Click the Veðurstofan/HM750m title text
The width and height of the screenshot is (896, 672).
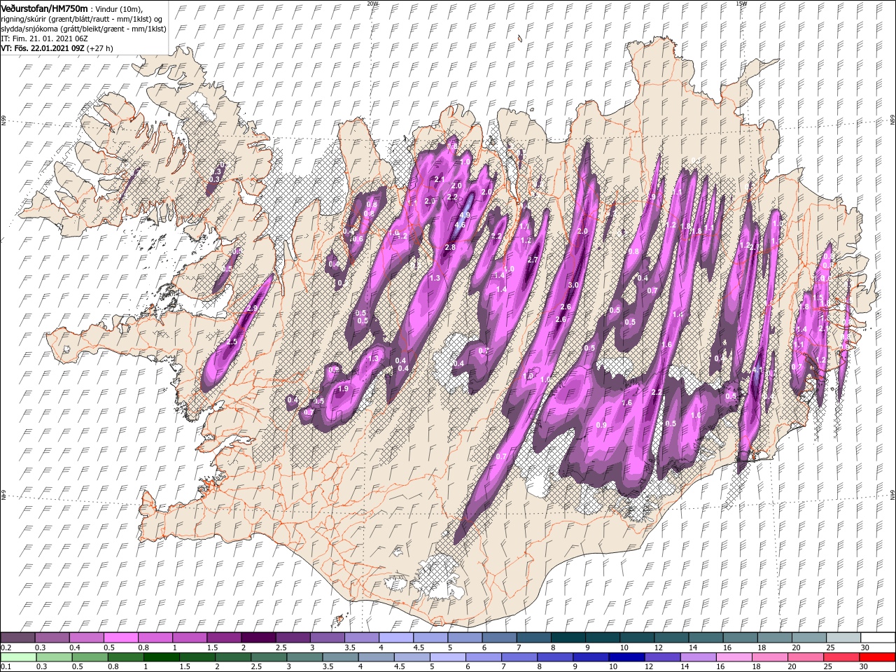tap(44, 8)
